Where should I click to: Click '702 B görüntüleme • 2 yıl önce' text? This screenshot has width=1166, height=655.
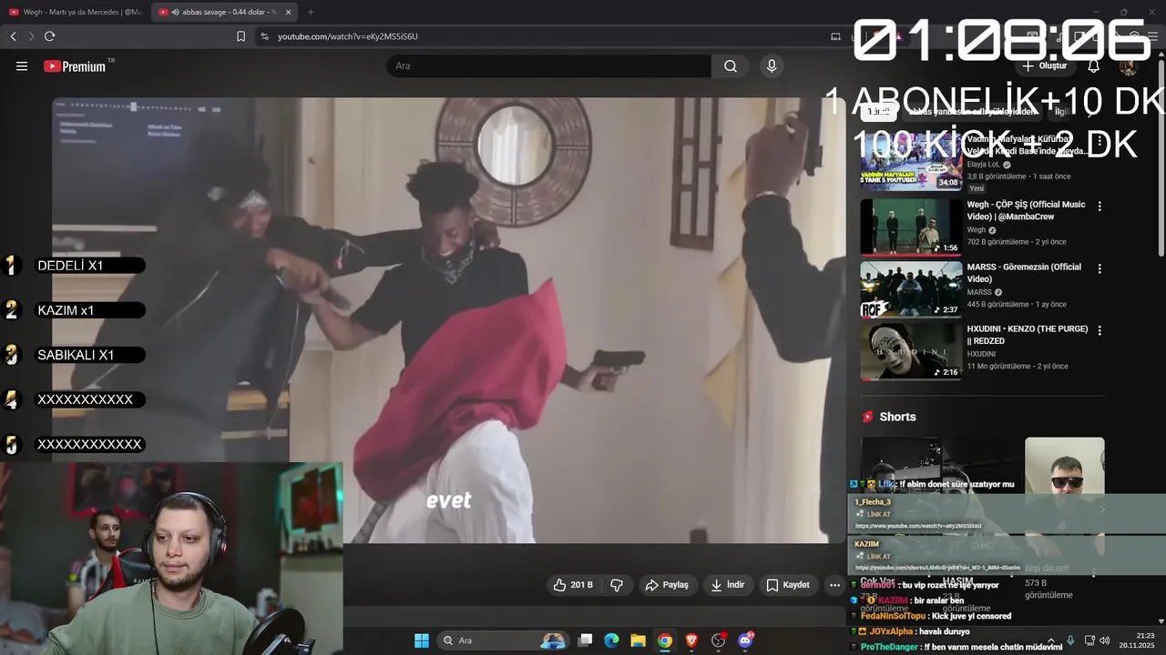click(1017, 242)
